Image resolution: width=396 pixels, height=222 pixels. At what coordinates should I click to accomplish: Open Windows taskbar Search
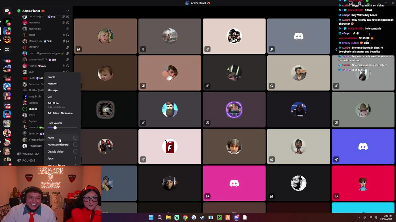point(160,217)
